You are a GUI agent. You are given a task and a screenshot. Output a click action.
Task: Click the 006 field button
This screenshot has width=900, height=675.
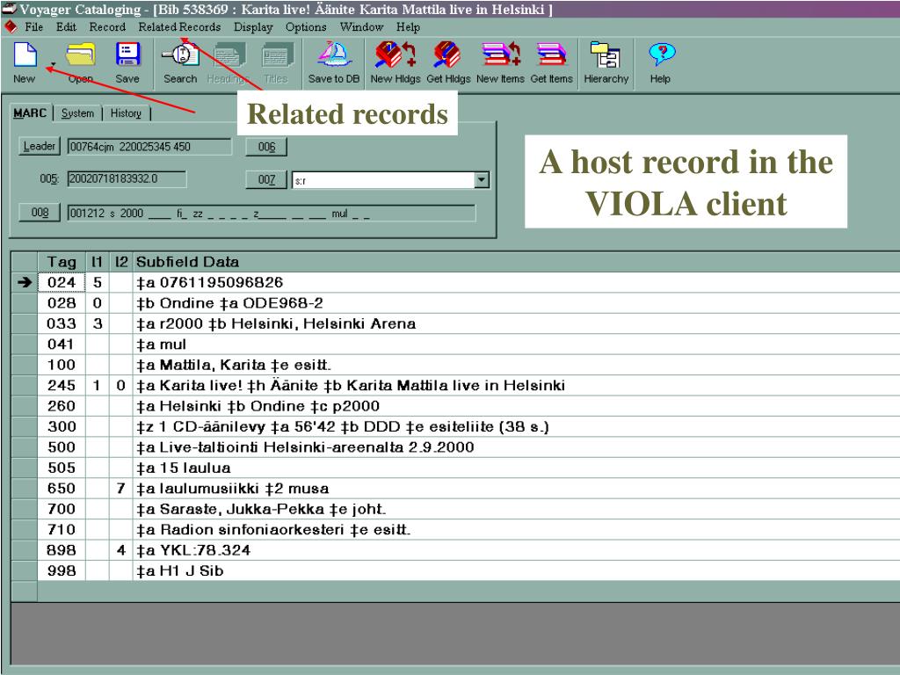[x=266, y=147]
